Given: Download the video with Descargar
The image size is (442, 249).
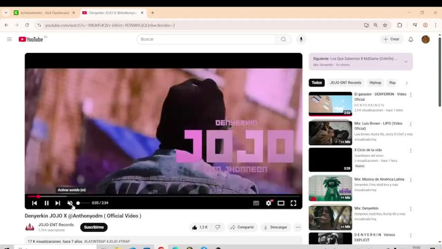Looking at the screenshot, I should [275, 227].
